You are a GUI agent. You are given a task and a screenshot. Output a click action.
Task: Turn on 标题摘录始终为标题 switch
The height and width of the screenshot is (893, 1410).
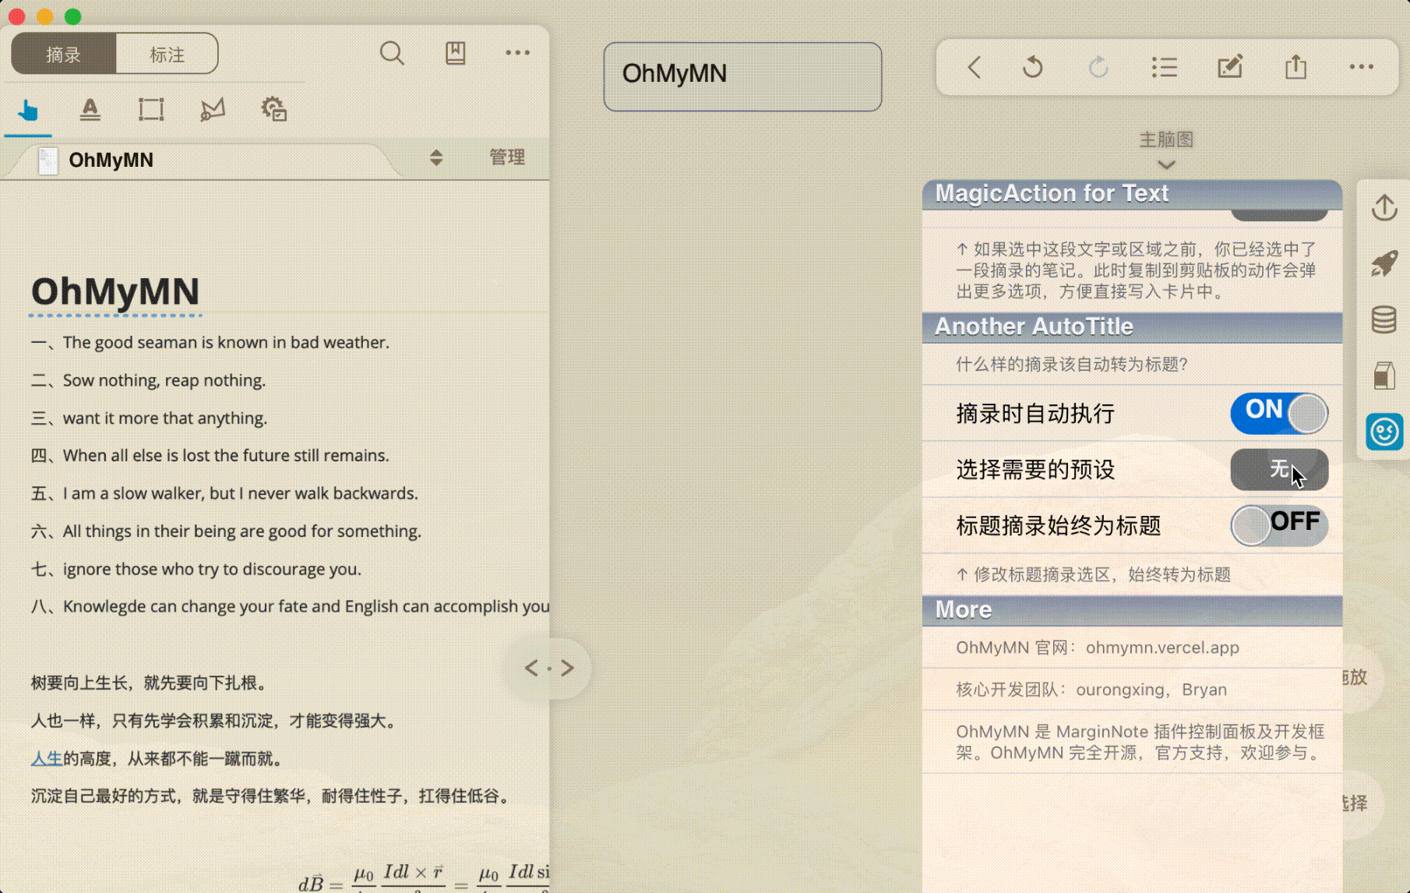coord(1279,525)
